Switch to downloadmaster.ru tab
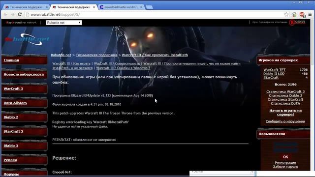The height and width of the screenshot is (177, 315). 121,7
